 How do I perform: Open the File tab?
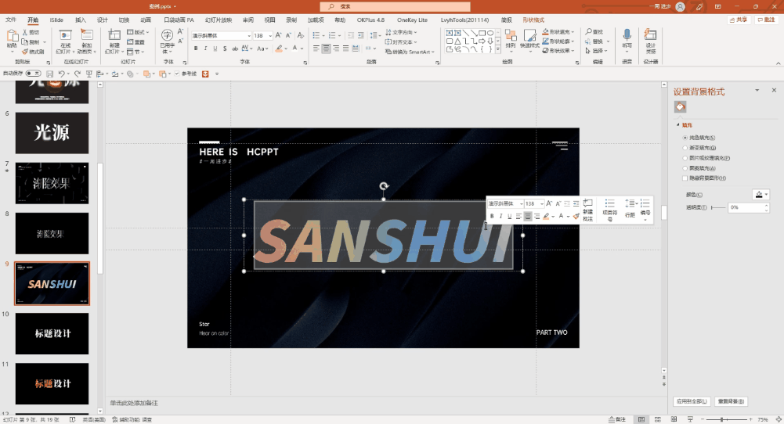pyautogui.click(x=11, y=20)
